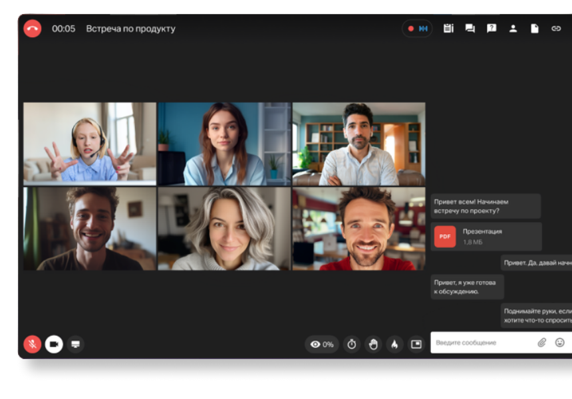This screenshot has width=572, height=399.
Task: Open the chat panel icon in the header
Action: click(x=470, y=29)
